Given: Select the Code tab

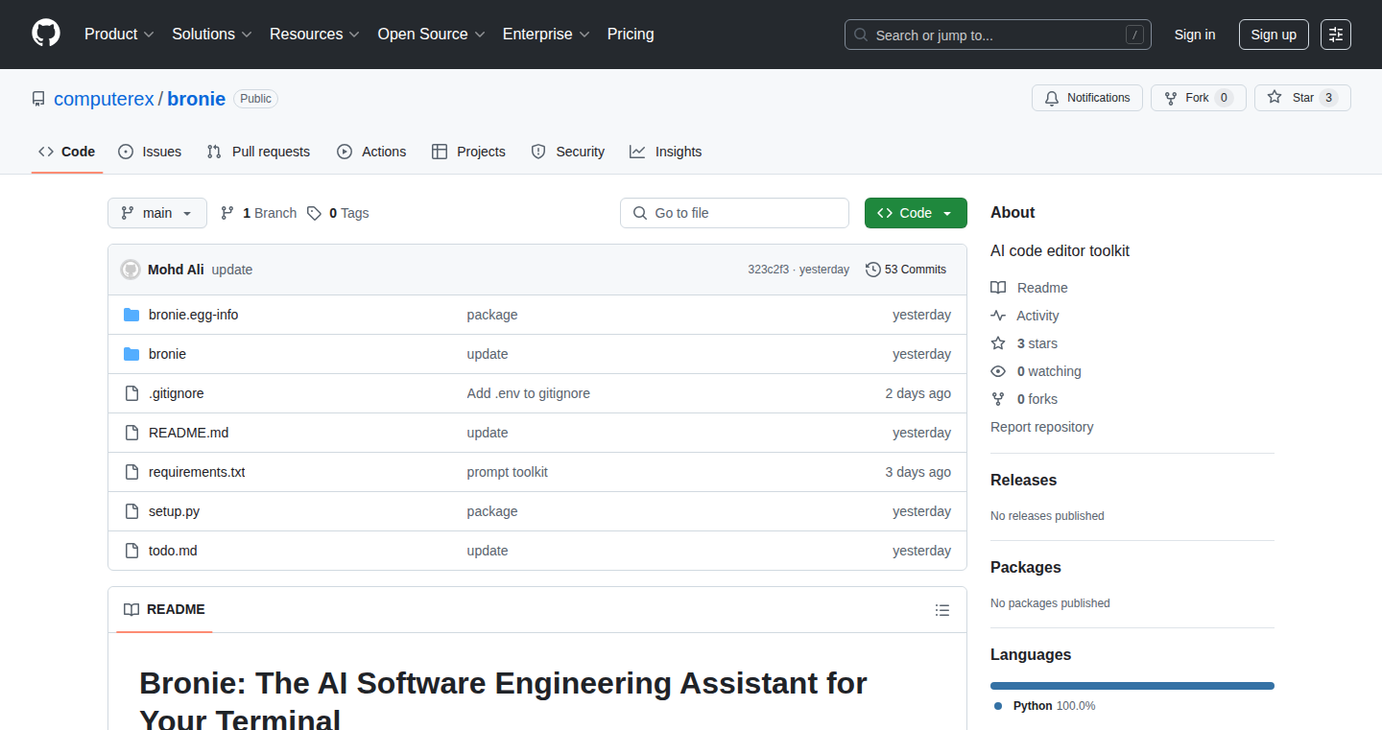Looking at the screenshot, I should coord(67,152).
